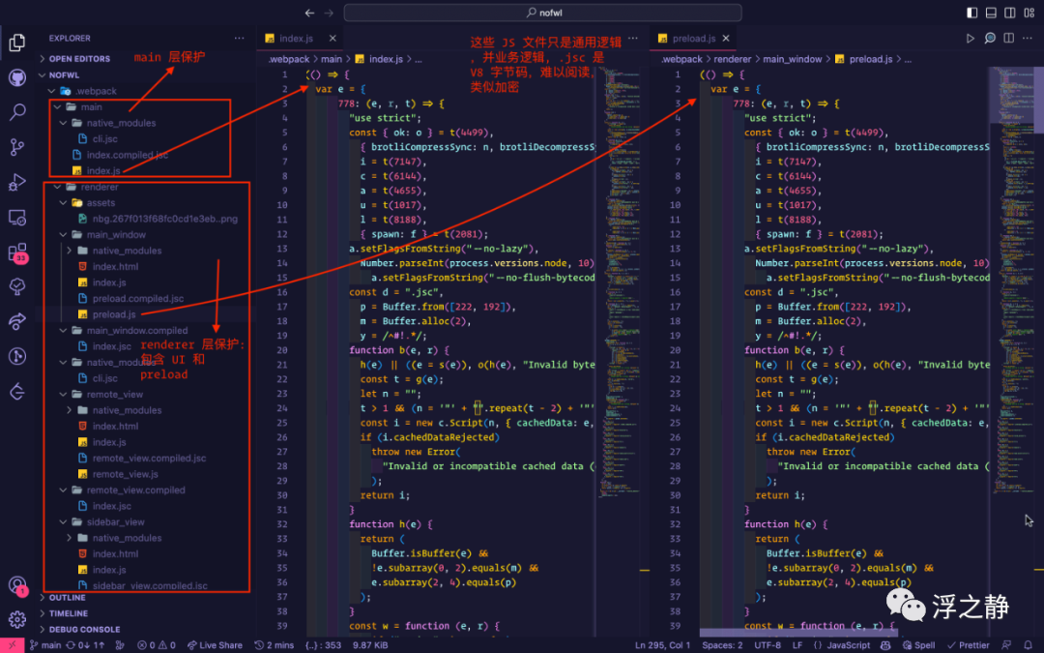
Task: Click the Spaces: 2 indentation setting
Action: [722, 645]
